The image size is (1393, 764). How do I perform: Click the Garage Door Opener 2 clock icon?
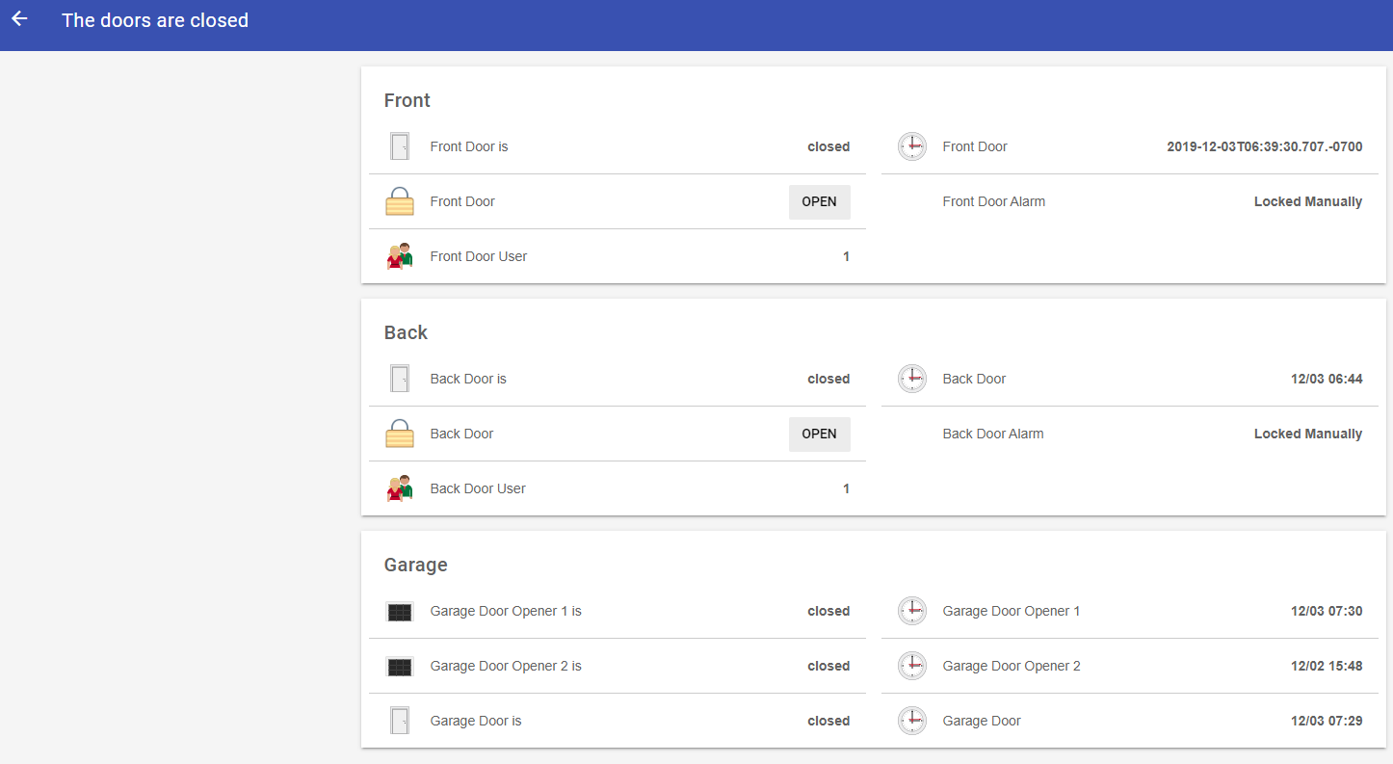[x=911, y=666]
